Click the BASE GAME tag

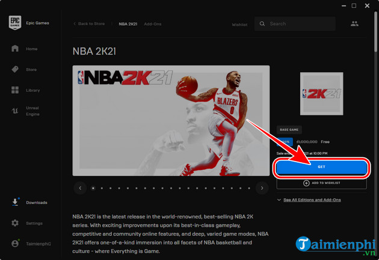289,130
